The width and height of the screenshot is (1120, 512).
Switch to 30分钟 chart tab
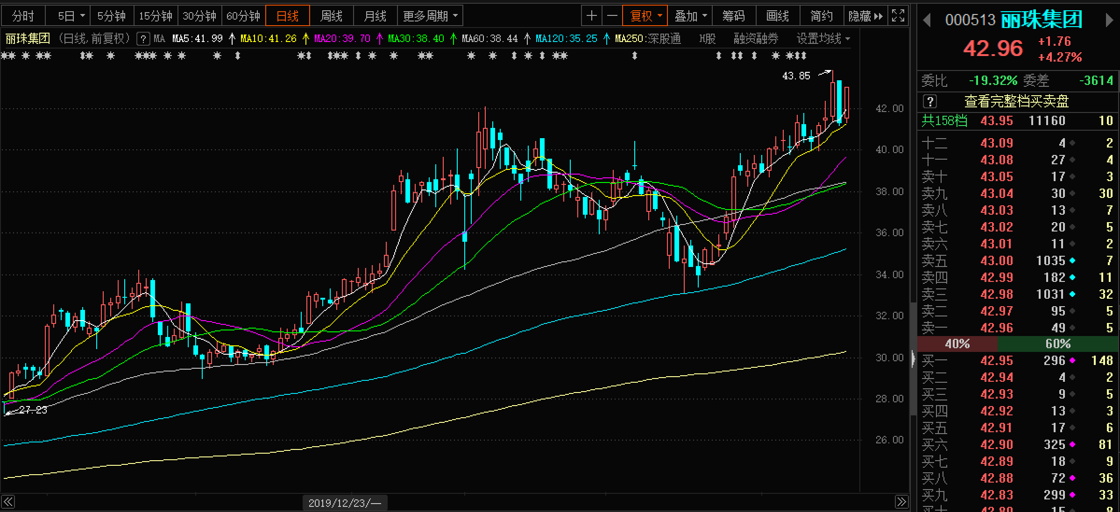[199, 16]
